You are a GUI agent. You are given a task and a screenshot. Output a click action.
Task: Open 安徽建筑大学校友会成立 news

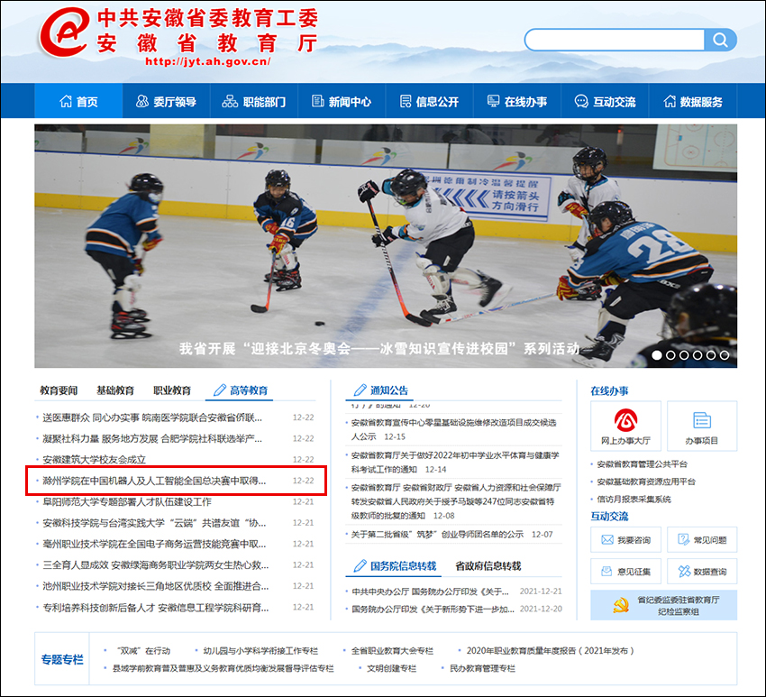(x=95, y=460)
